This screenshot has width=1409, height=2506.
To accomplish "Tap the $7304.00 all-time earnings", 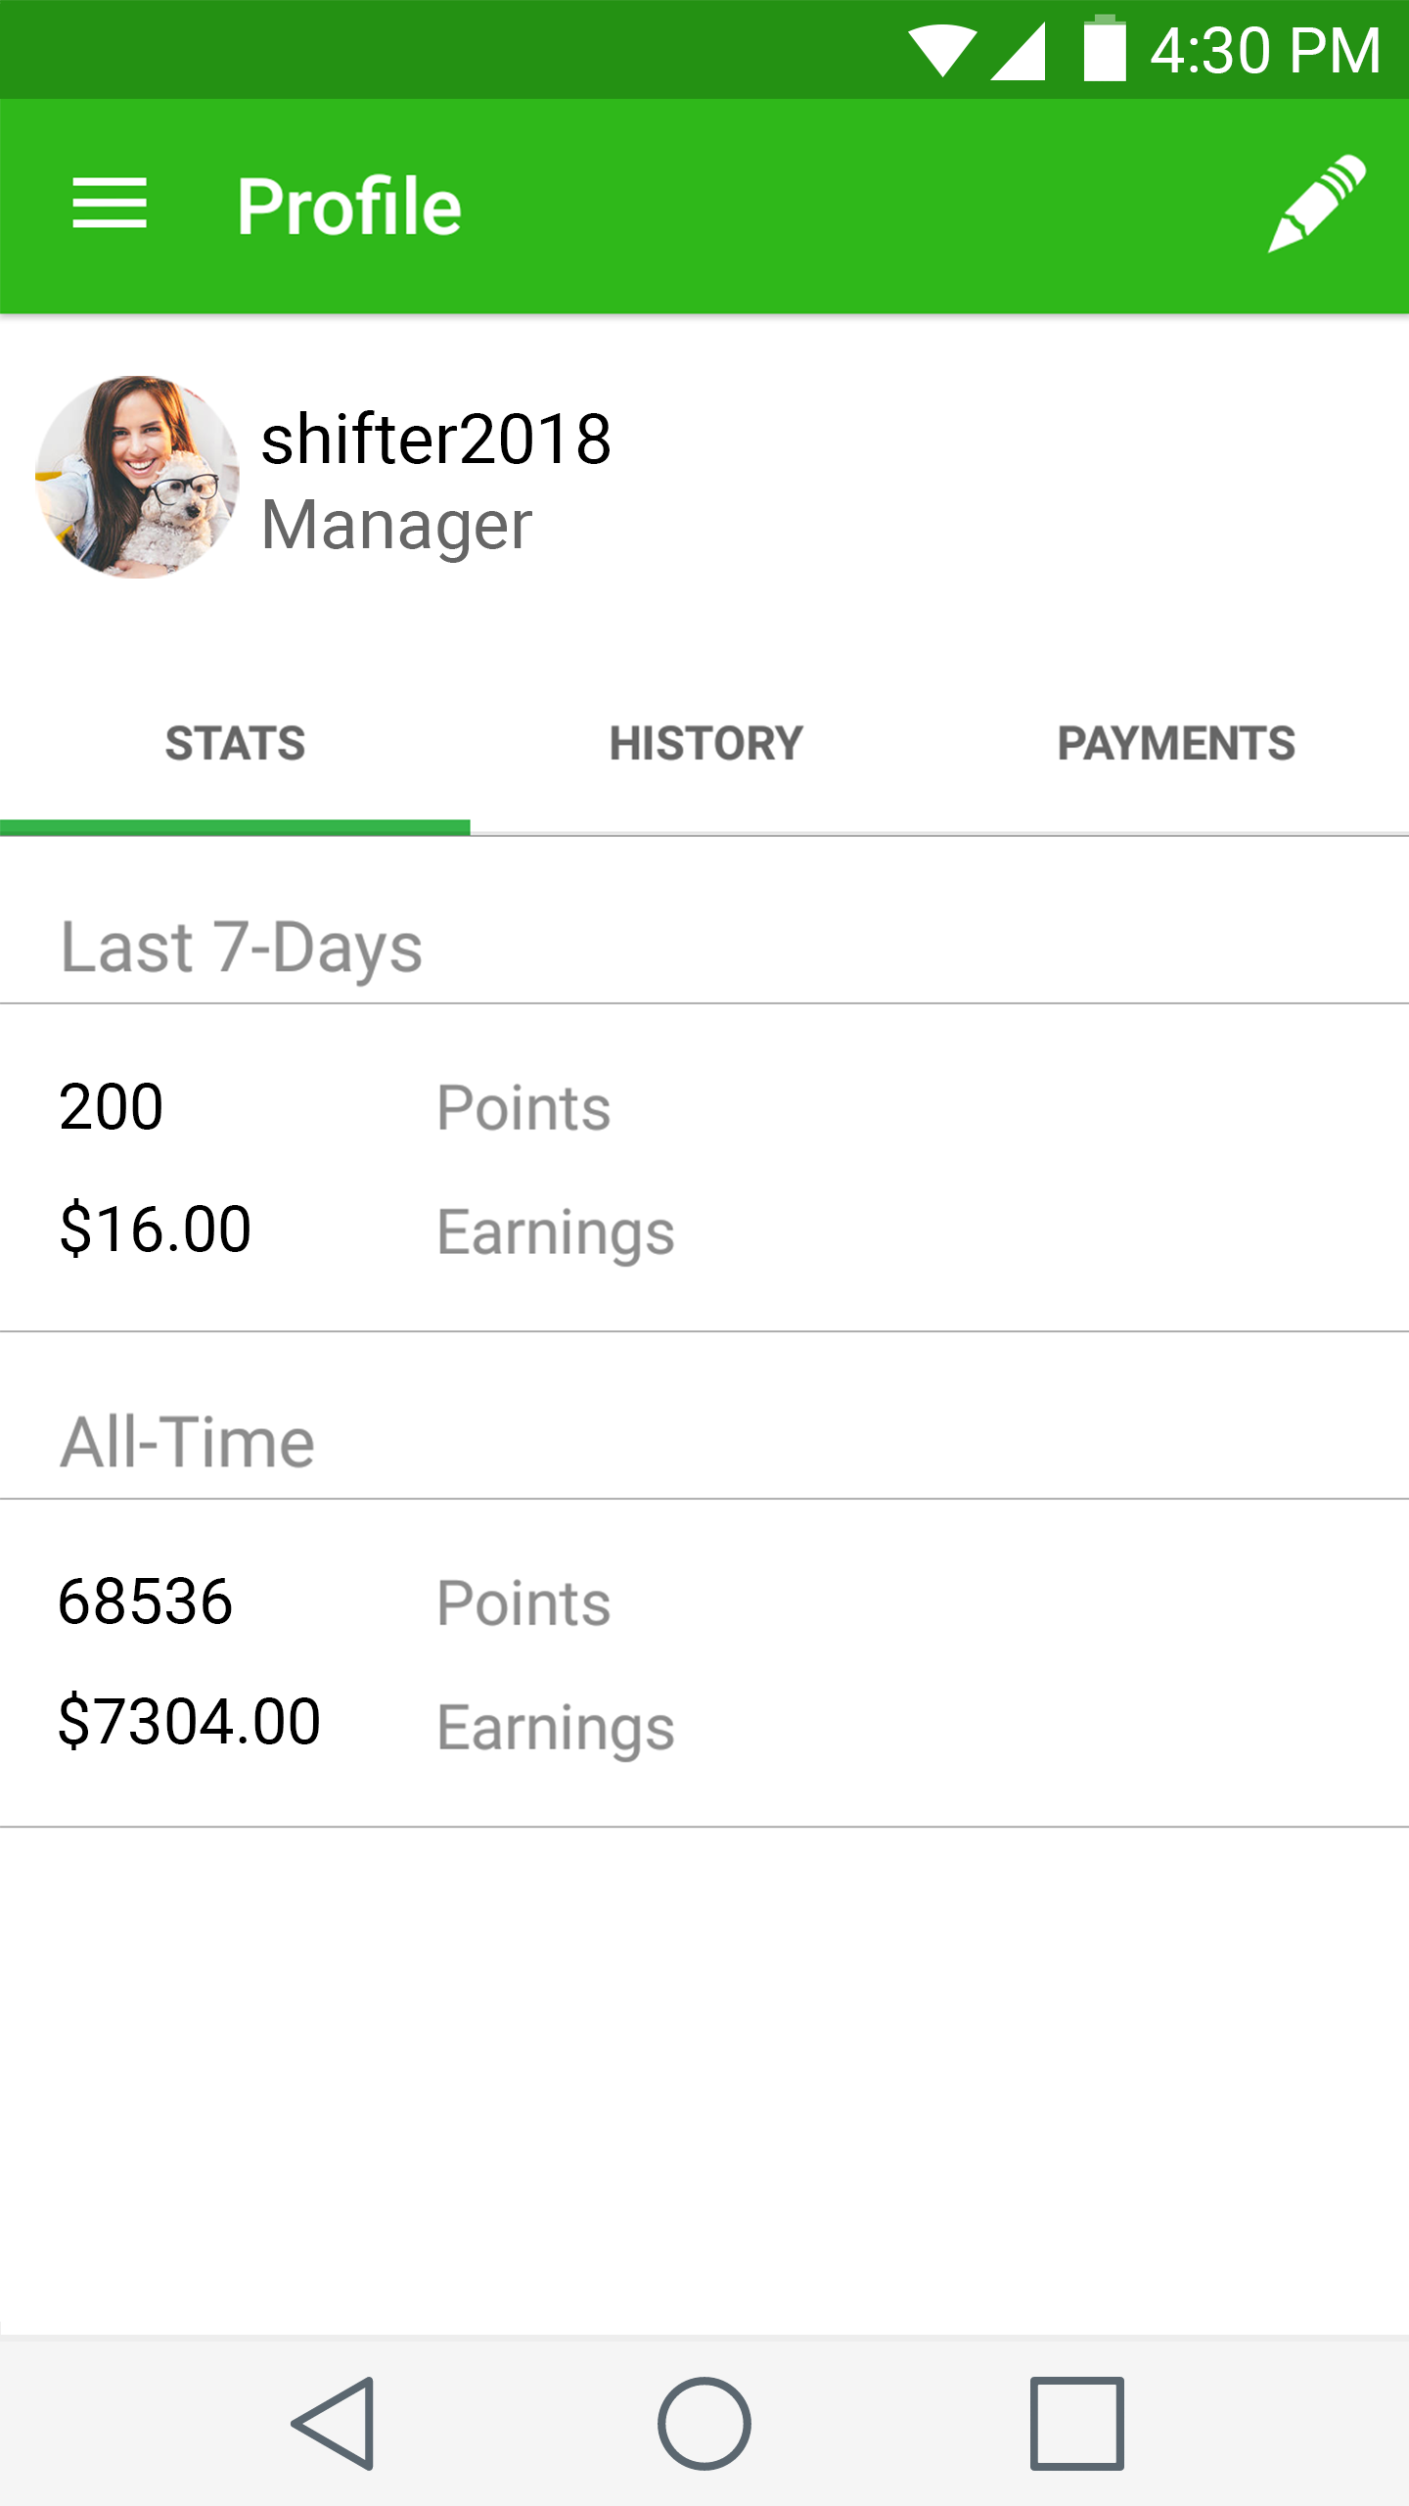I will pos(190,1722).
